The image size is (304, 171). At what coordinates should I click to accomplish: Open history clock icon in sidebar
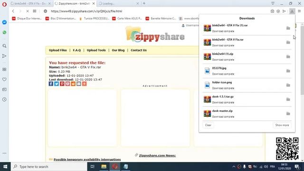pyautogui.click(x=4, y=99)
